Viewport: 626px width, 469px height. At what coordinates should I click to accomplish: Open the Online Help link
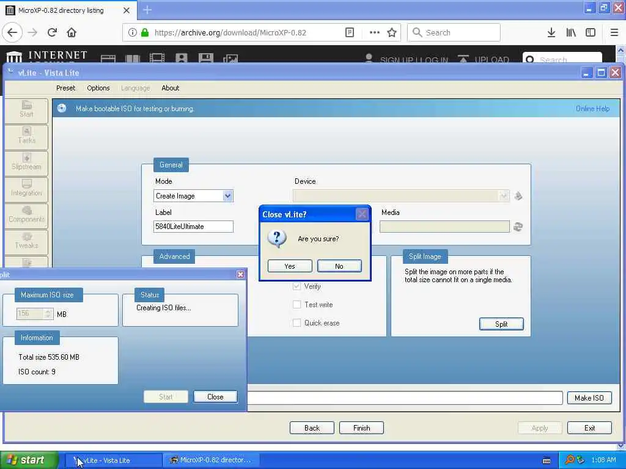[592, 109]
